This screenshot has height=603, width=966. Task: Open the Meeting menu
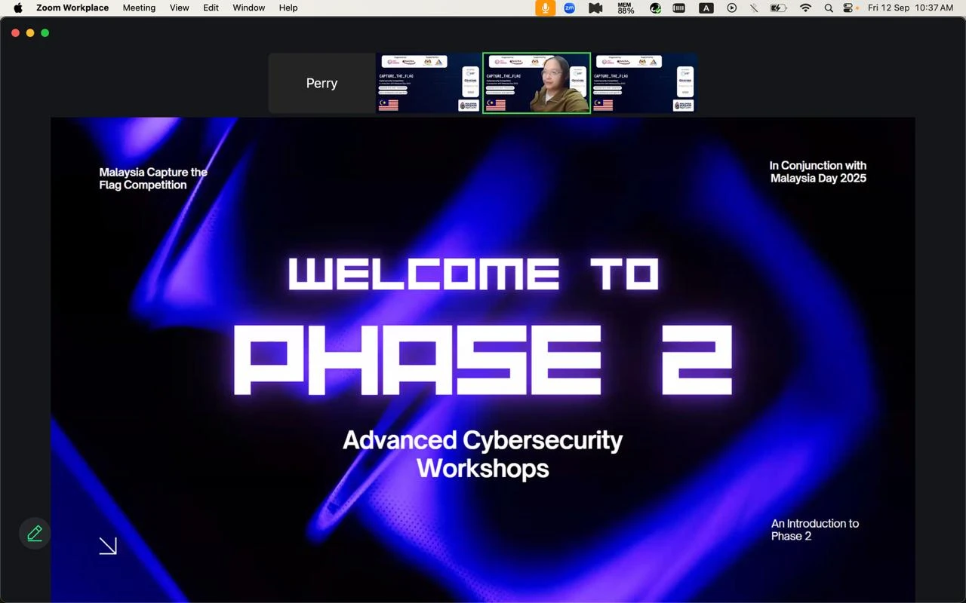[x=139, y=8]
